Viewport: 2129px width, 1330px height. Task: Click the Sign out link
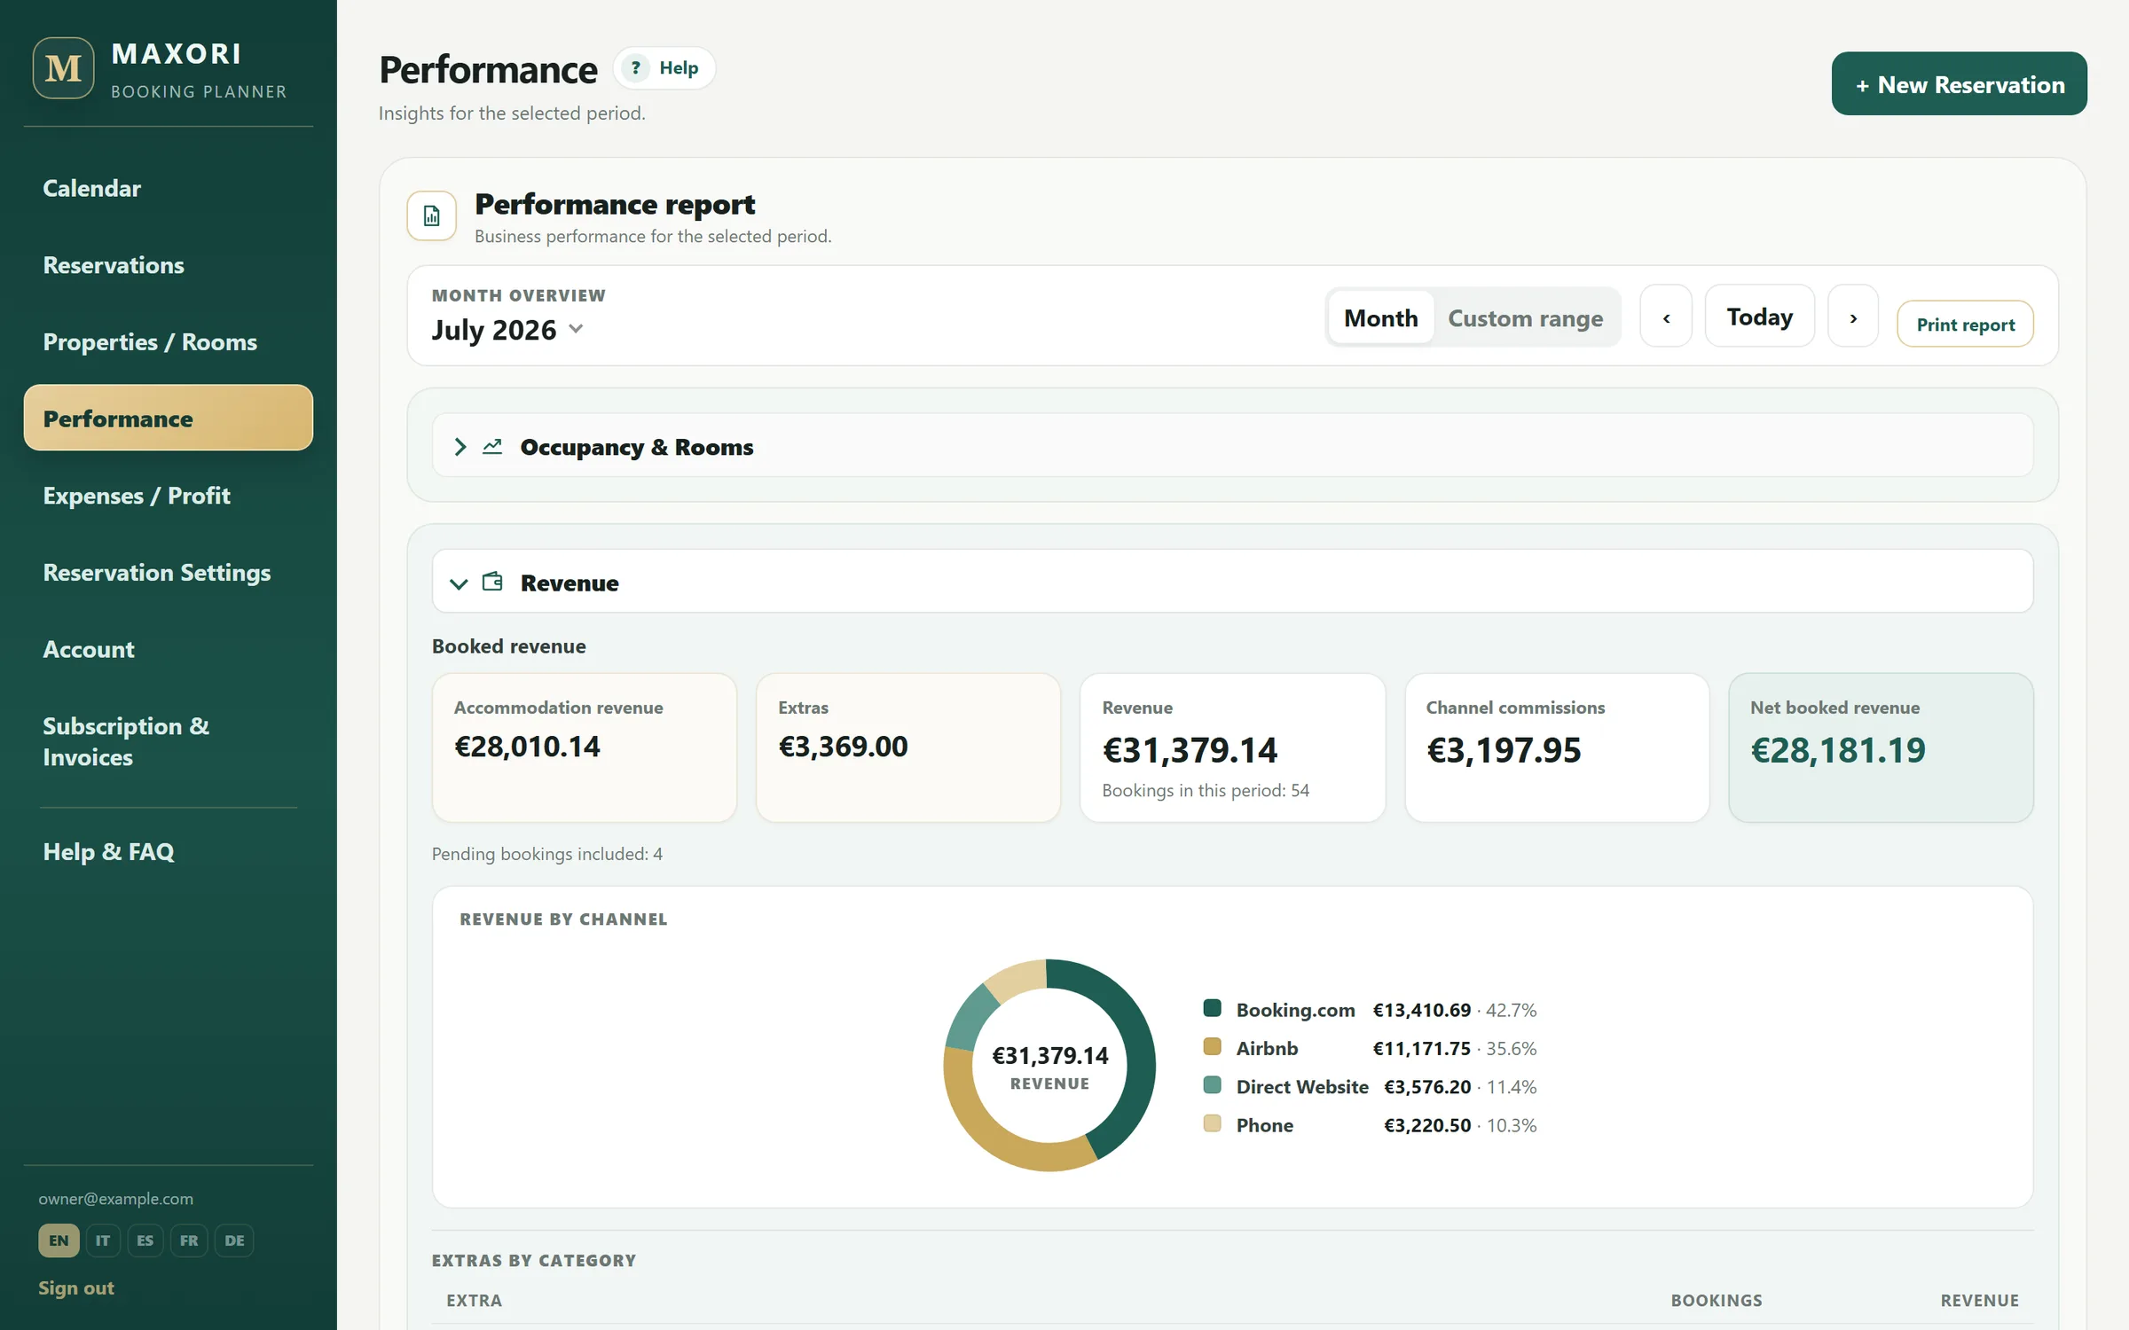coord(76,1287)
